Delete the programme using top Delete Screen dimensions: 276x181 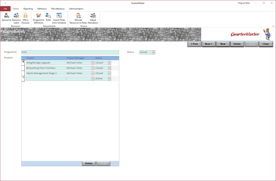click(237, 44)
